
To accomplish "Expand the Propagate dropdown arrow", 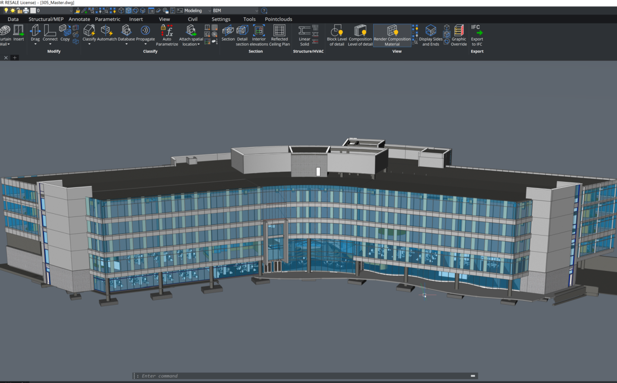I will pos(145,44).
